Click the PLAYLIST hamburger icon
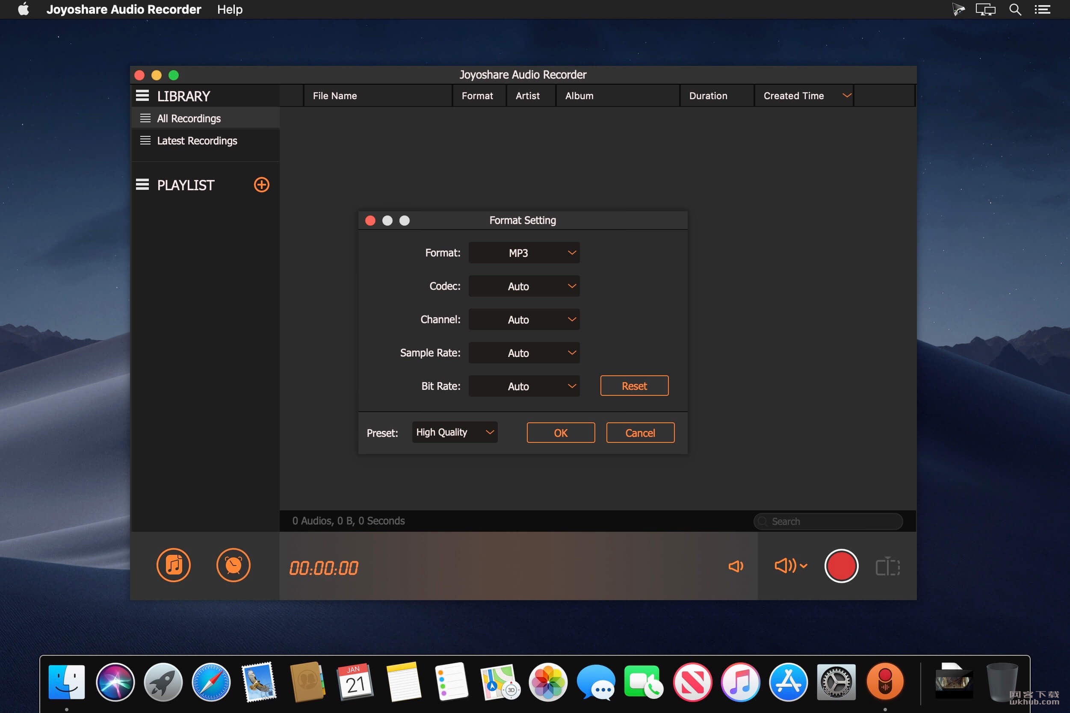This screenshot has height=713, width=1070. pyautogui.click(x=142, y=185)
